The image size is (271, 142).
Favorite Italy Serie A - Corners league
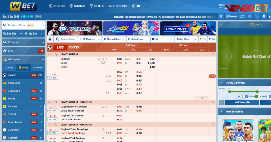pos(56,102)
